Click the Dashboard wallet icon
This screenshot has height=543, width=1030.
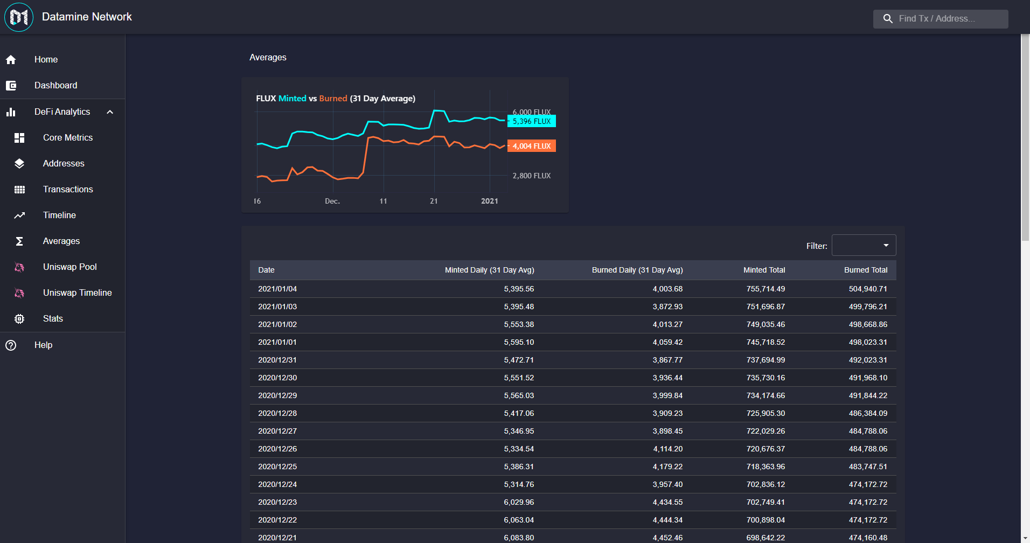pyautogui.click(x=11, y=86)
